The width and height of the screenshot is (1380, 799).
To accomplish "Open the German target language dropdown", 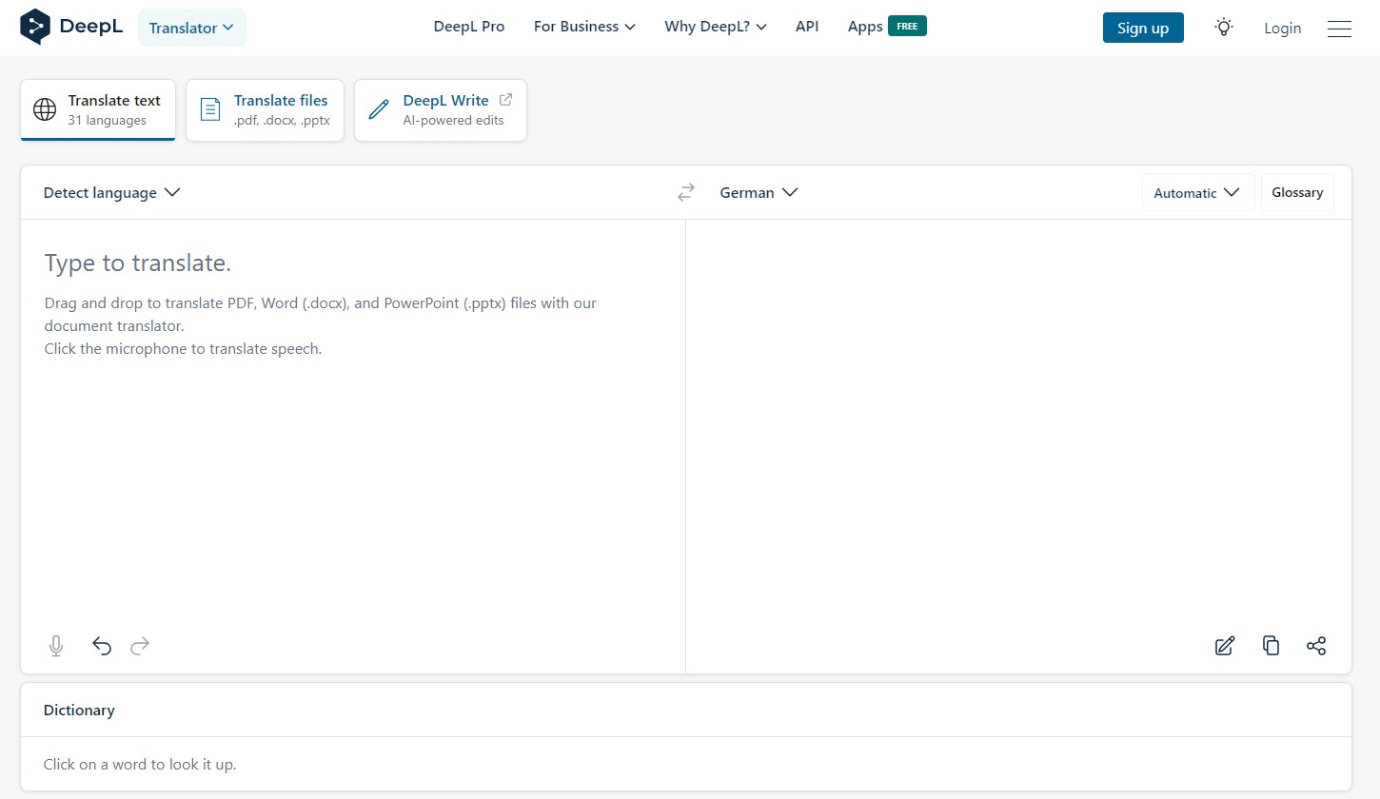I will (759, 192).
